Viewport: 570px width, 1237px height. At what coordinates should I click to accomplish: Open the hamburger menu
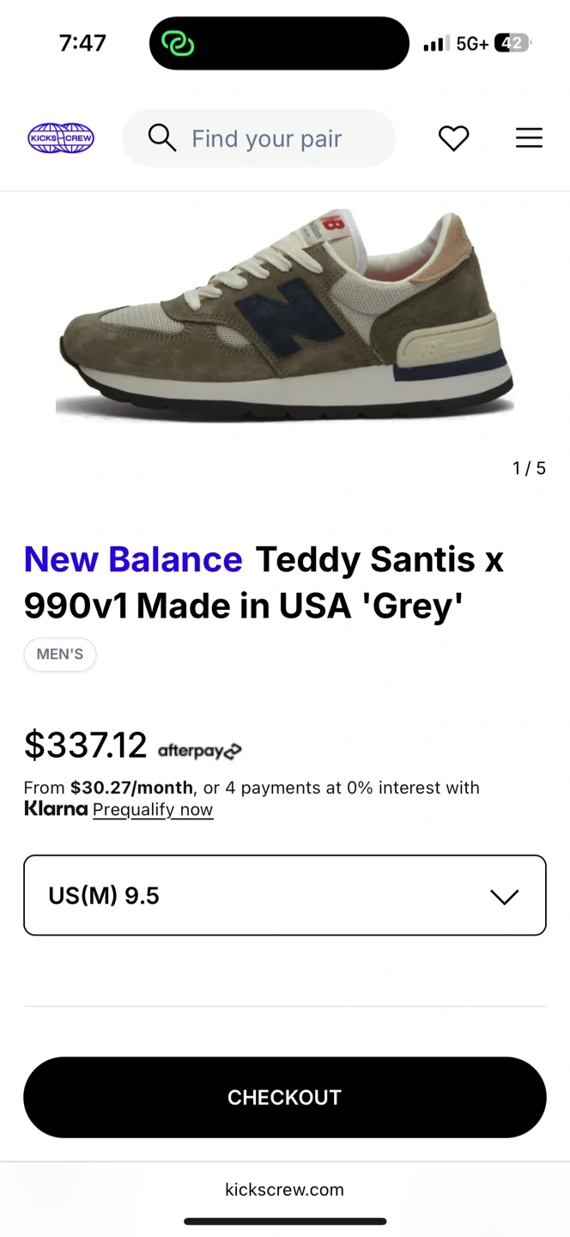pyautogui.click(x=529, y=137)
